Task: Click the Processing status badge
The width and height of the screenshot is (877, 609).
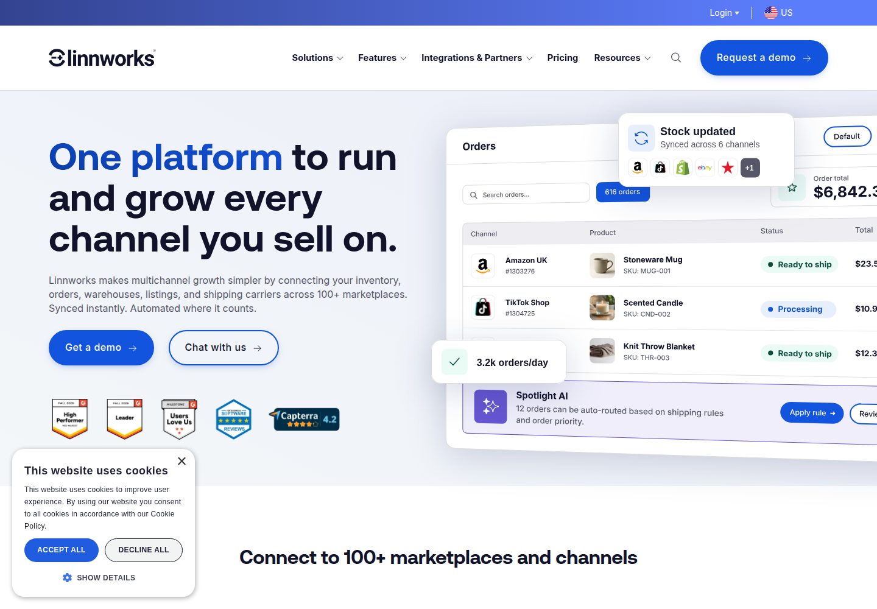Action: 798,309
